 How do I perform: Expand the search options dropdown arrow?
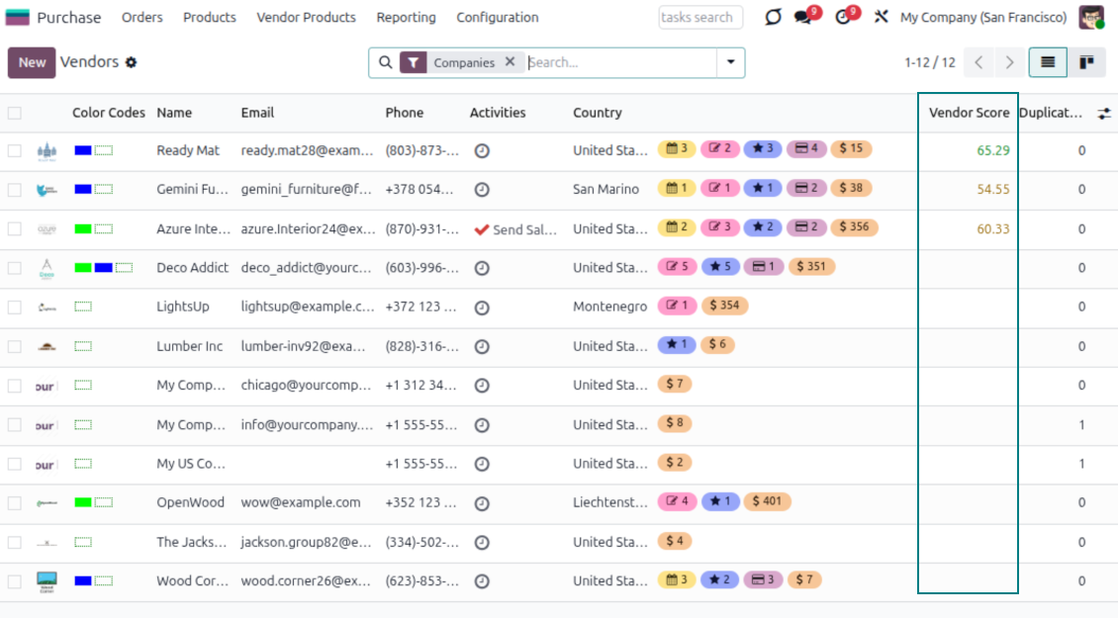pos(731,62)
